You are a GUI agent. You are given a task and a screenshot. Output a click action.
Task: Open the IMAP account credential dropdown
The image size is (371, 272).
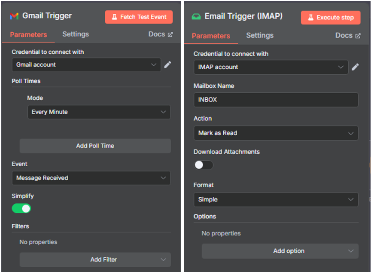pyautogui.click(x=271, y=67)
